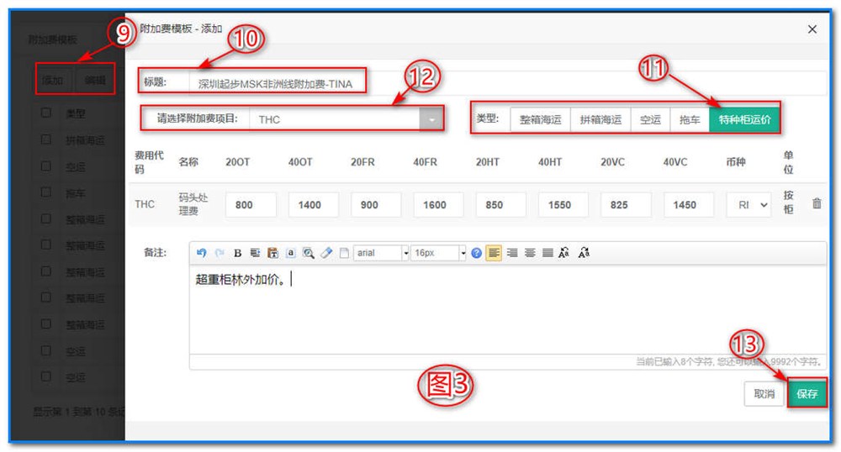This screenshot has height=452, width=841.
Task: Redo the edit in the remarks editor
Action: click(220, 253)
